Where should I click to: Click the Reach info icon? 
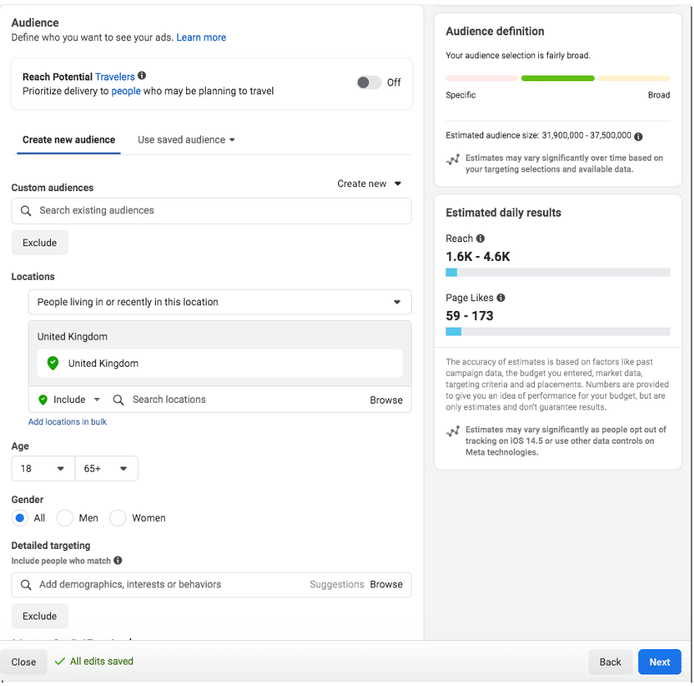481,239
